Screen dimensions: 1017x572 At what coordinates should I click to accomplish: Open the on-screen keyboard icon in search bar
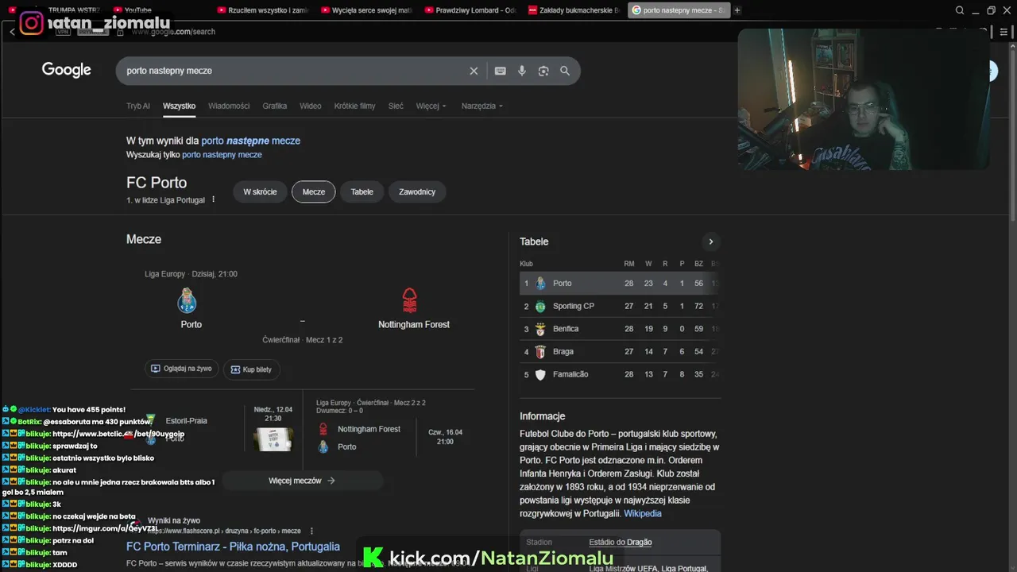pos(500,71)
